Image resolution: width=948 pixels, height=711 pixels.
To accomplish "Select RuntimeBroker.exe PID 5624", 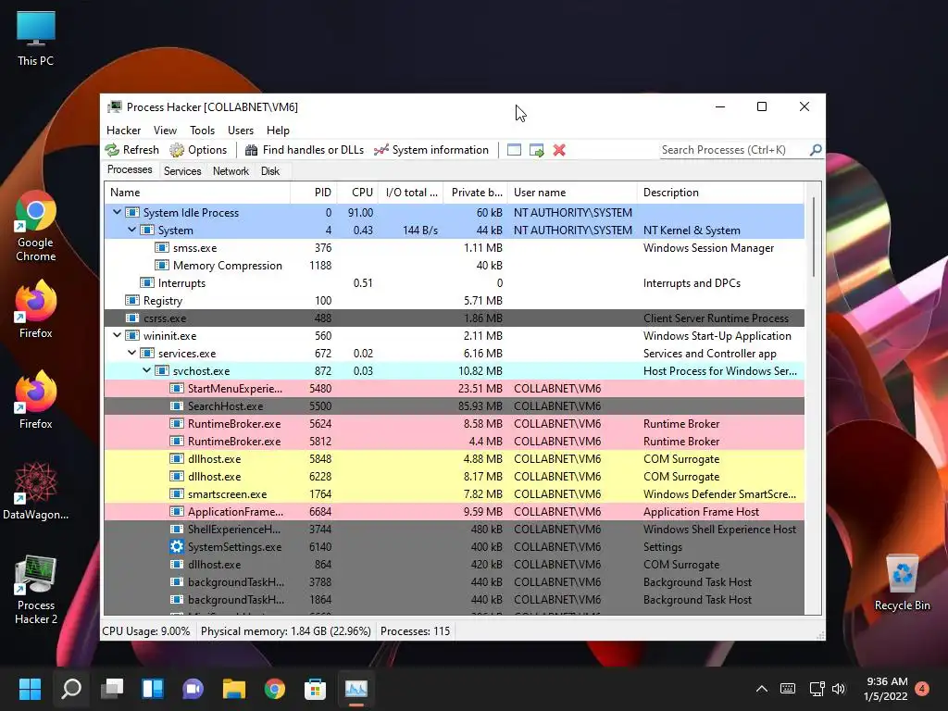I will (454, 423).
